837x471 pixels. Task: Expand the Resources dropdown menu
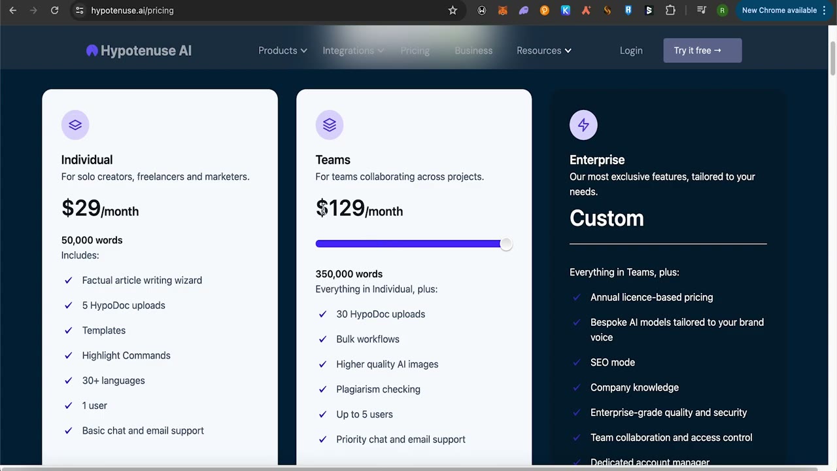544,50
